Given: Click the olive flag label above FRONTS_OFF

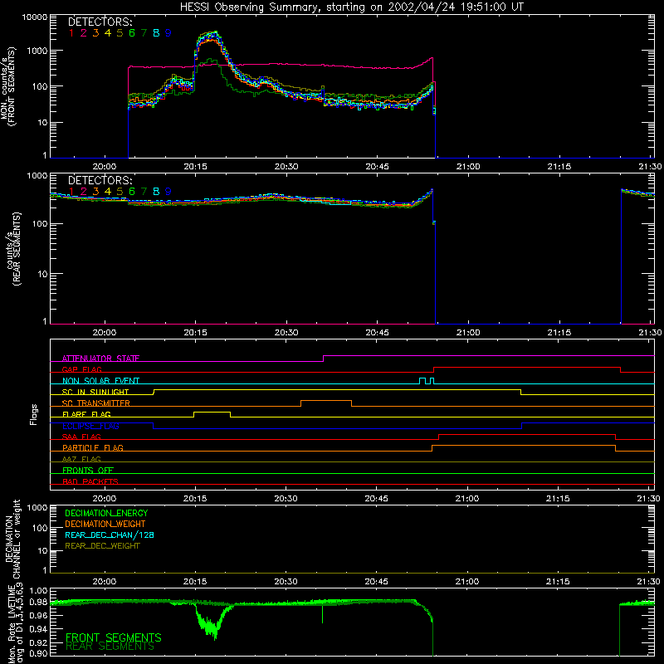Looking at the screenshot, I should (81, 459).
